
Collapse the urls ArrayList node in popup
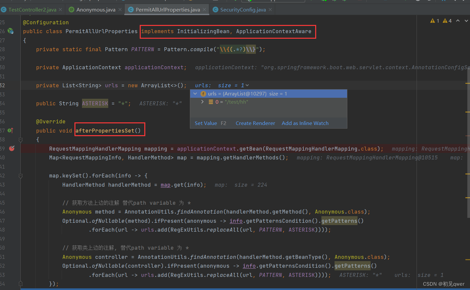195,94
